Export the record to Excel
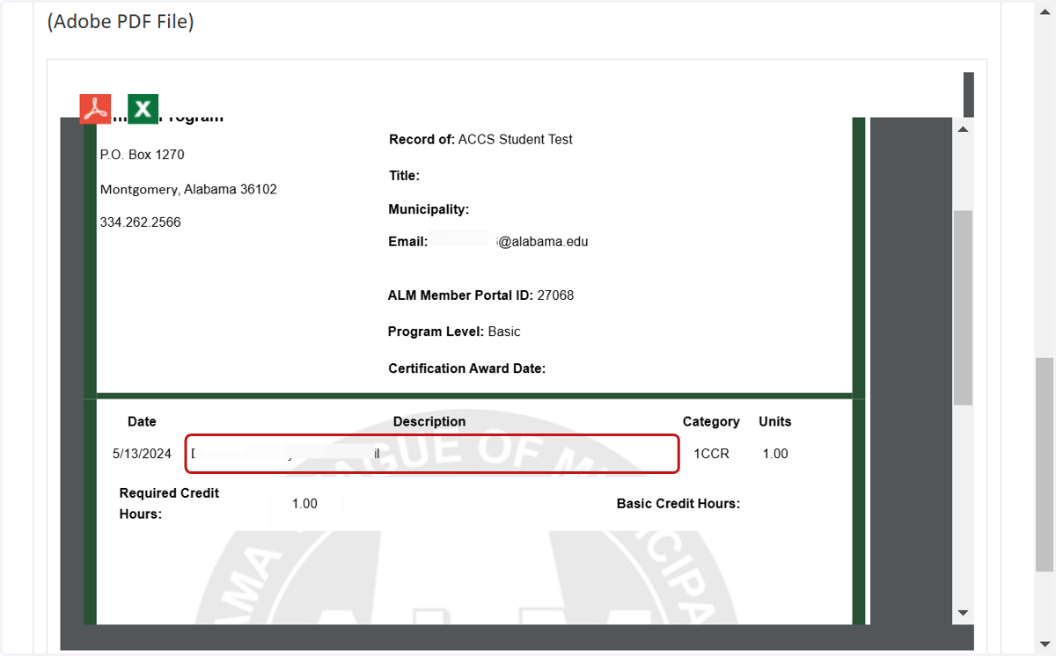 [143, 109]
